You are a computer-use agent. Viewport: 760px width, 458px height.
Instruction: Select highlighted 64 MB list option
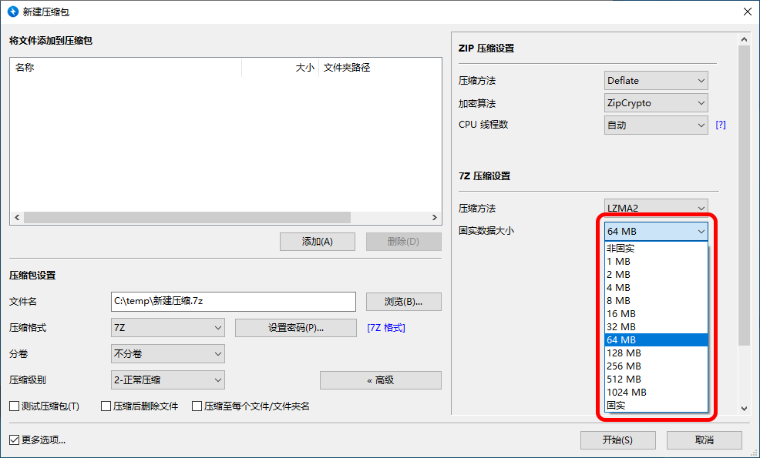(656, 340)
